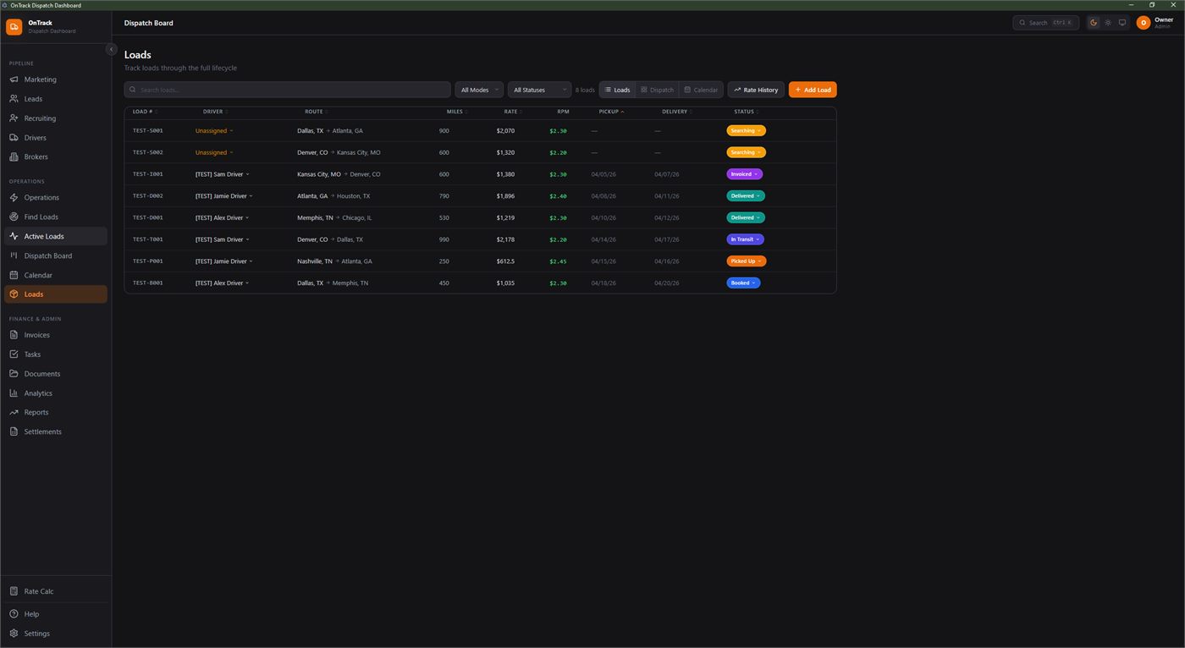Viewport: 1185px width, 648px height.
Task: Open the All Statuses dropdown
Action: [540, 90]
